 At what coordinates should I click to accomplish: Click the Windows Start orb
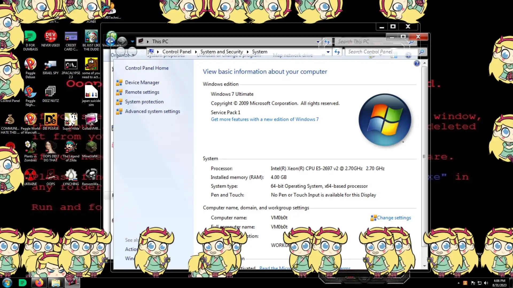[x=7, y=283]
